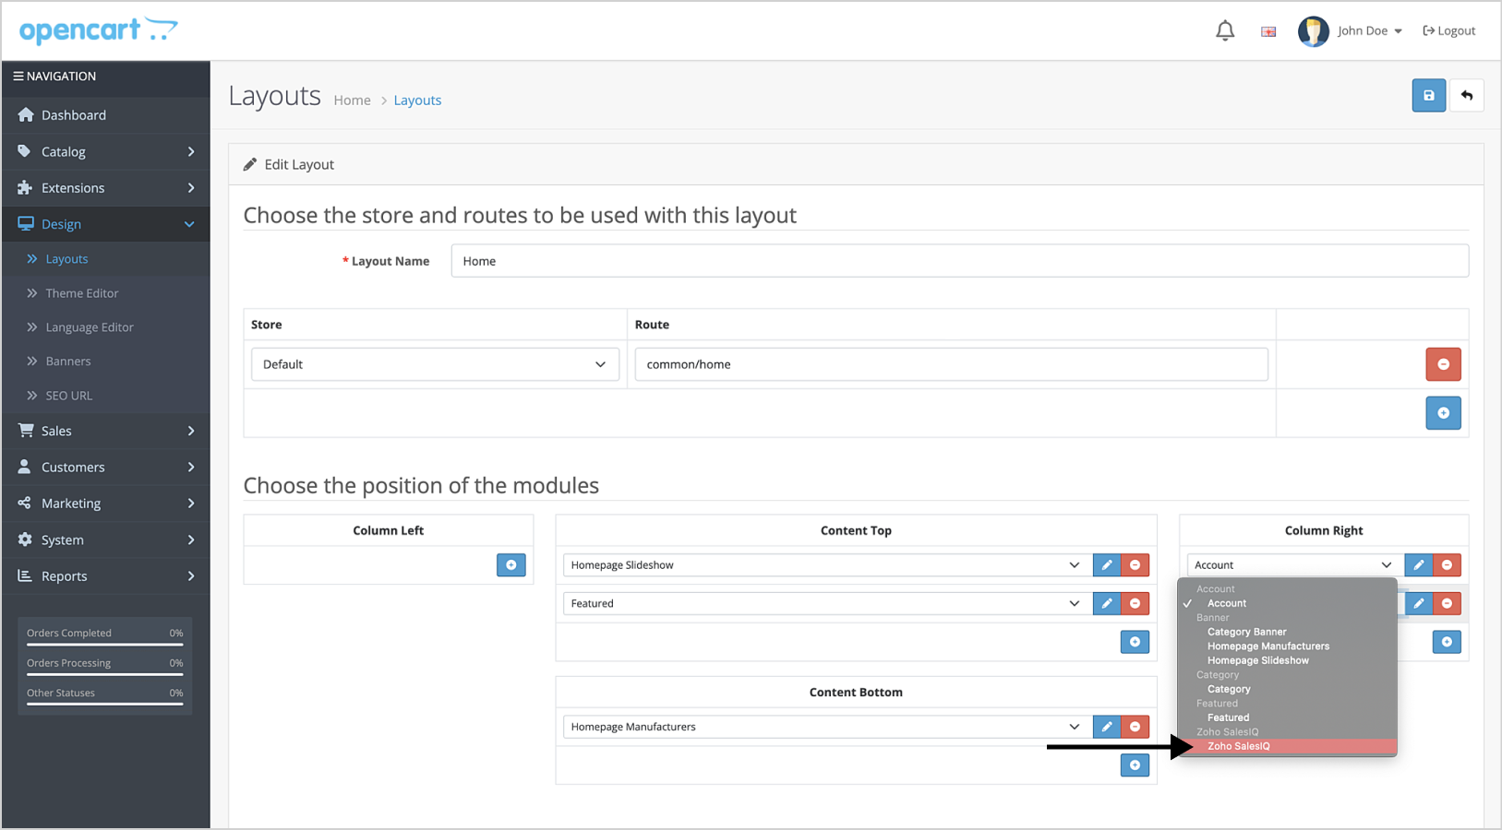
Task: Choose Category Banner in the dropdown list
Action: point(1246,632)
